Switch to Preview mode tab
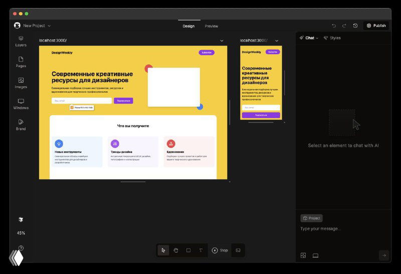This screenshot has height=274, width=401. tap(211, 26)
